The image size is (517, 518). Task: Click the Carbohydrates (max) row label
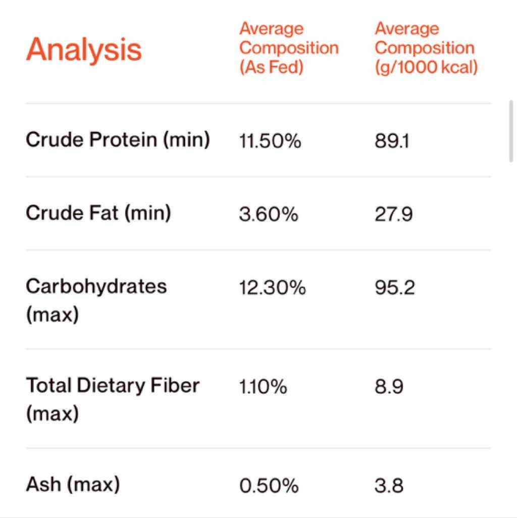[x=96, y=299]
